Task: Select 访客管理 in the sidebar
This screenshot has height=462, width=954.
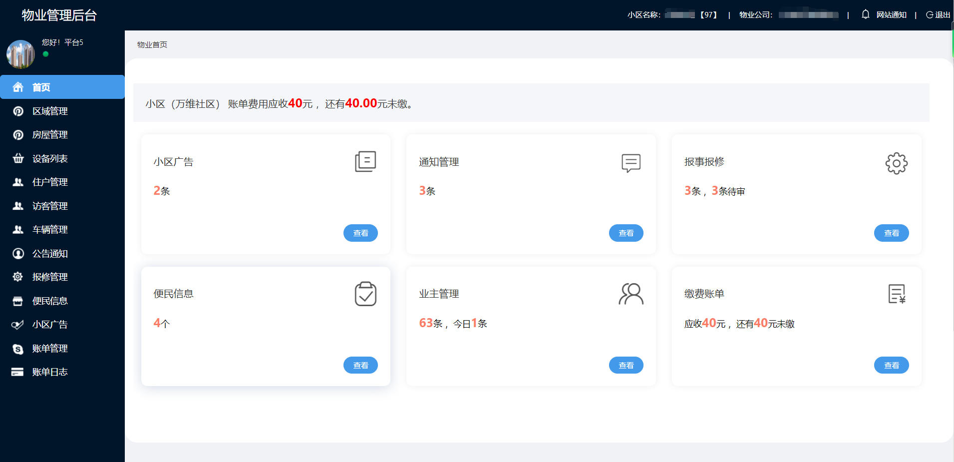Action: (x=50, y=205)
